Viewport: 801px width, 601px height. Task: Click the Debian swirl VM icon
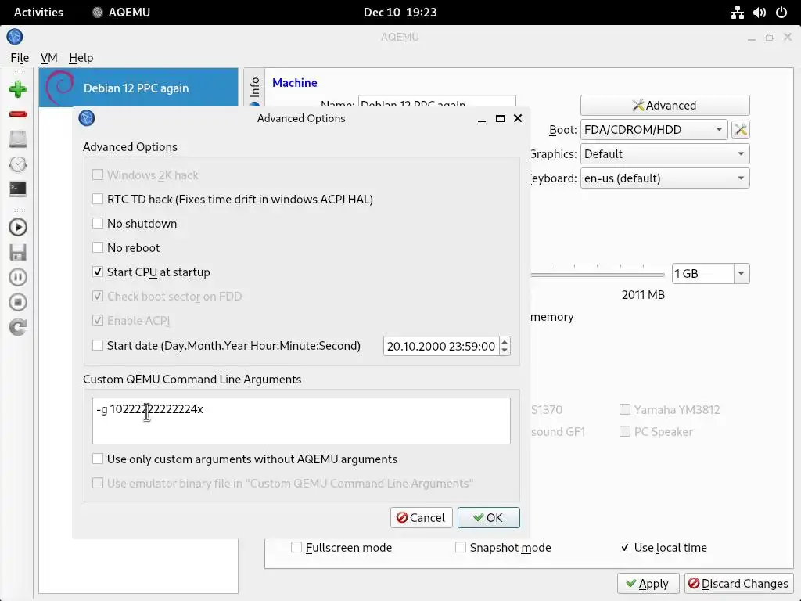tap(59, 88)
